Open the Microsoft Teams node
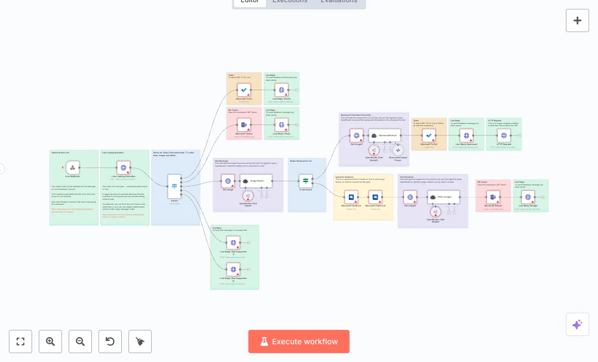This screenshot has width=598, height=362. (x=244, y=125)
